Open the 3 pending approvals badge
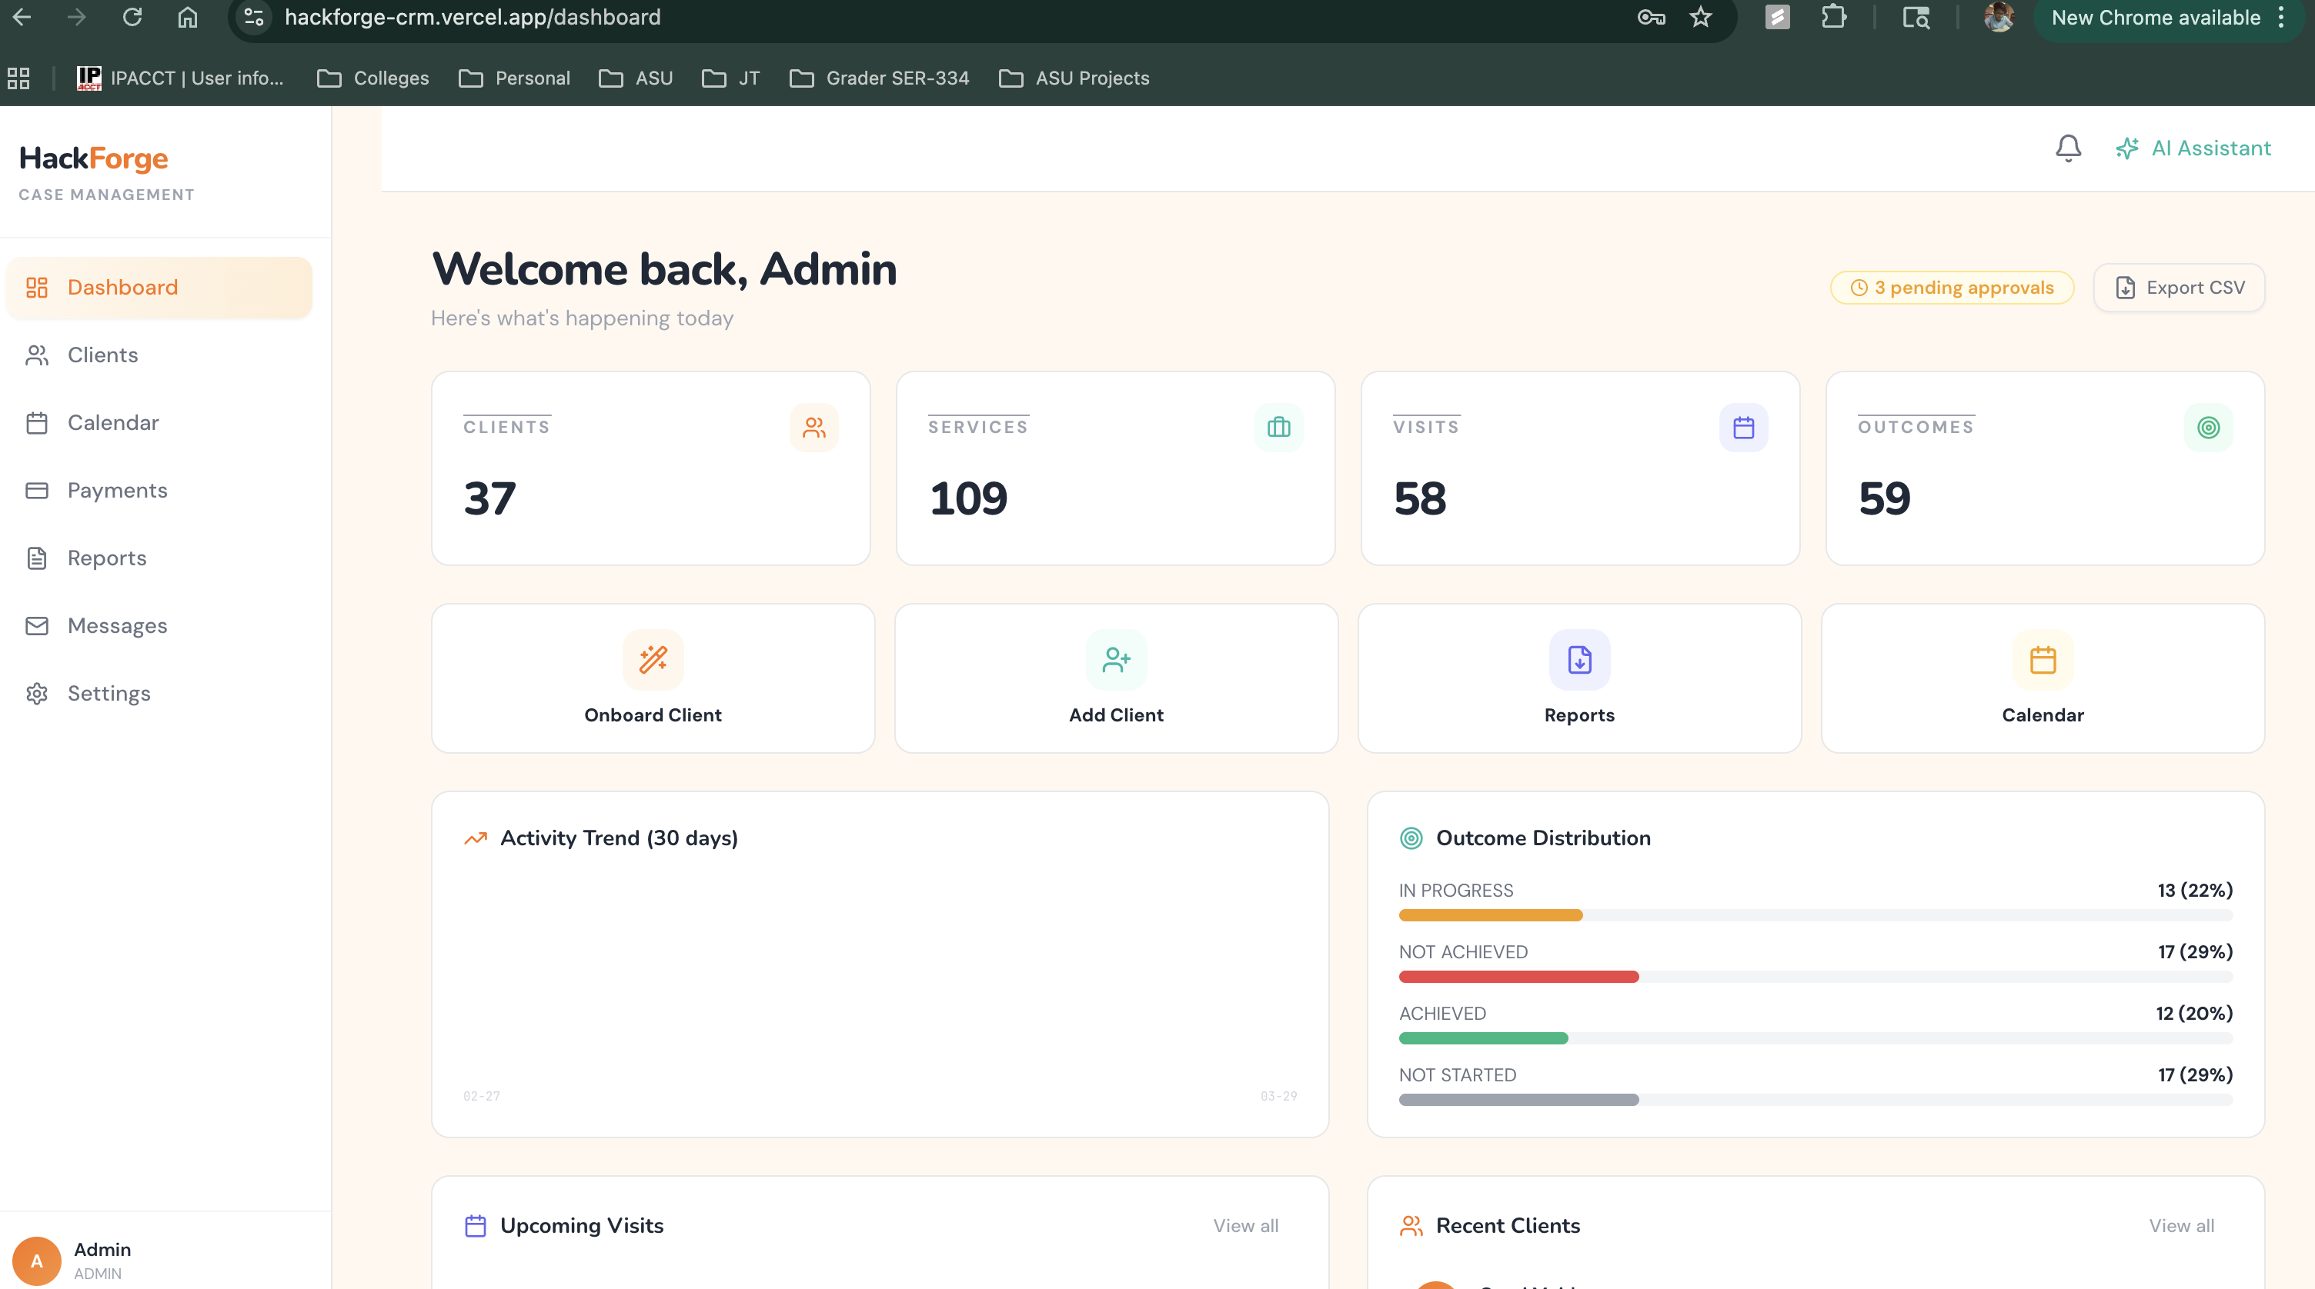 point(1952,288)
